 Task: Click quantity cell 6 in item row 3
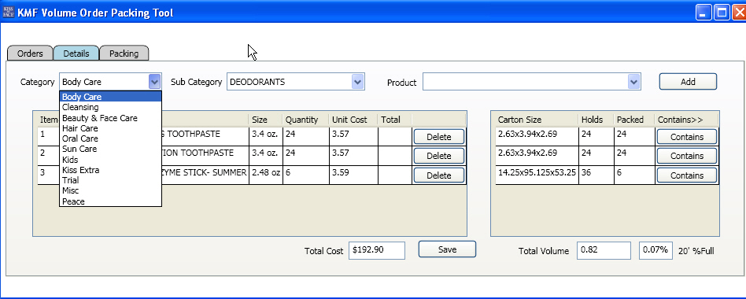coord(306,175)
